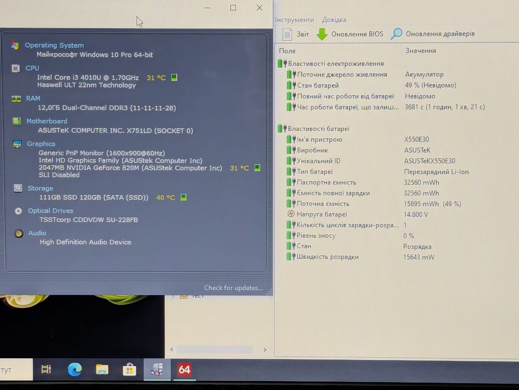Open Microsoft Store from the taskbar
The image size is (519, 390).
[129, 369]
